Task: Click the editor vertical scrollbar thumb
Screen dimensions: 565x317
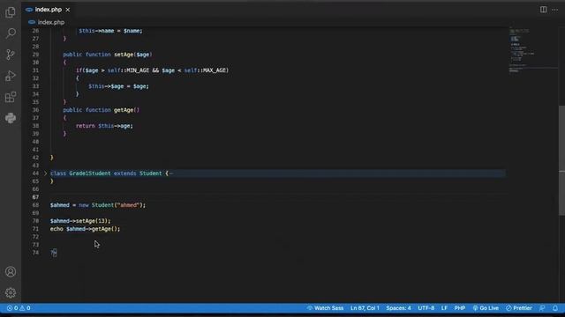Action: [561, 160]
